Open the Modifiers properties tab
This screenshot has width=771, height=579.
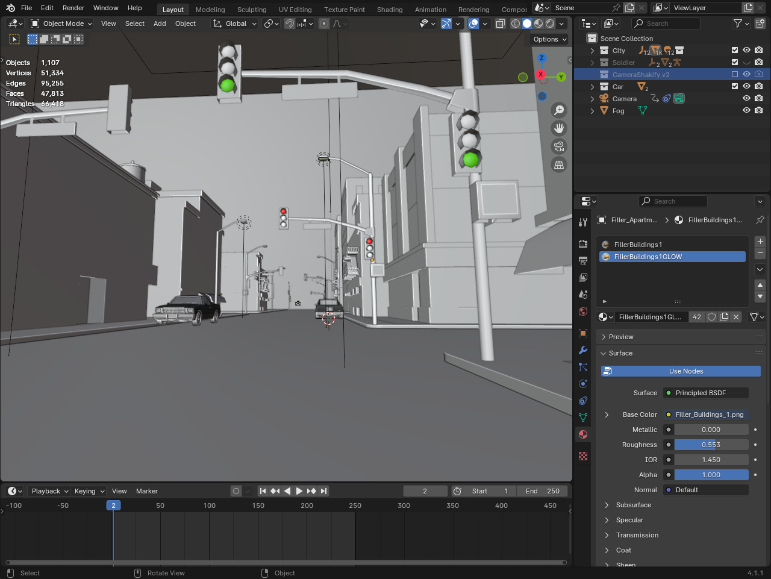(x=583, y=350)
